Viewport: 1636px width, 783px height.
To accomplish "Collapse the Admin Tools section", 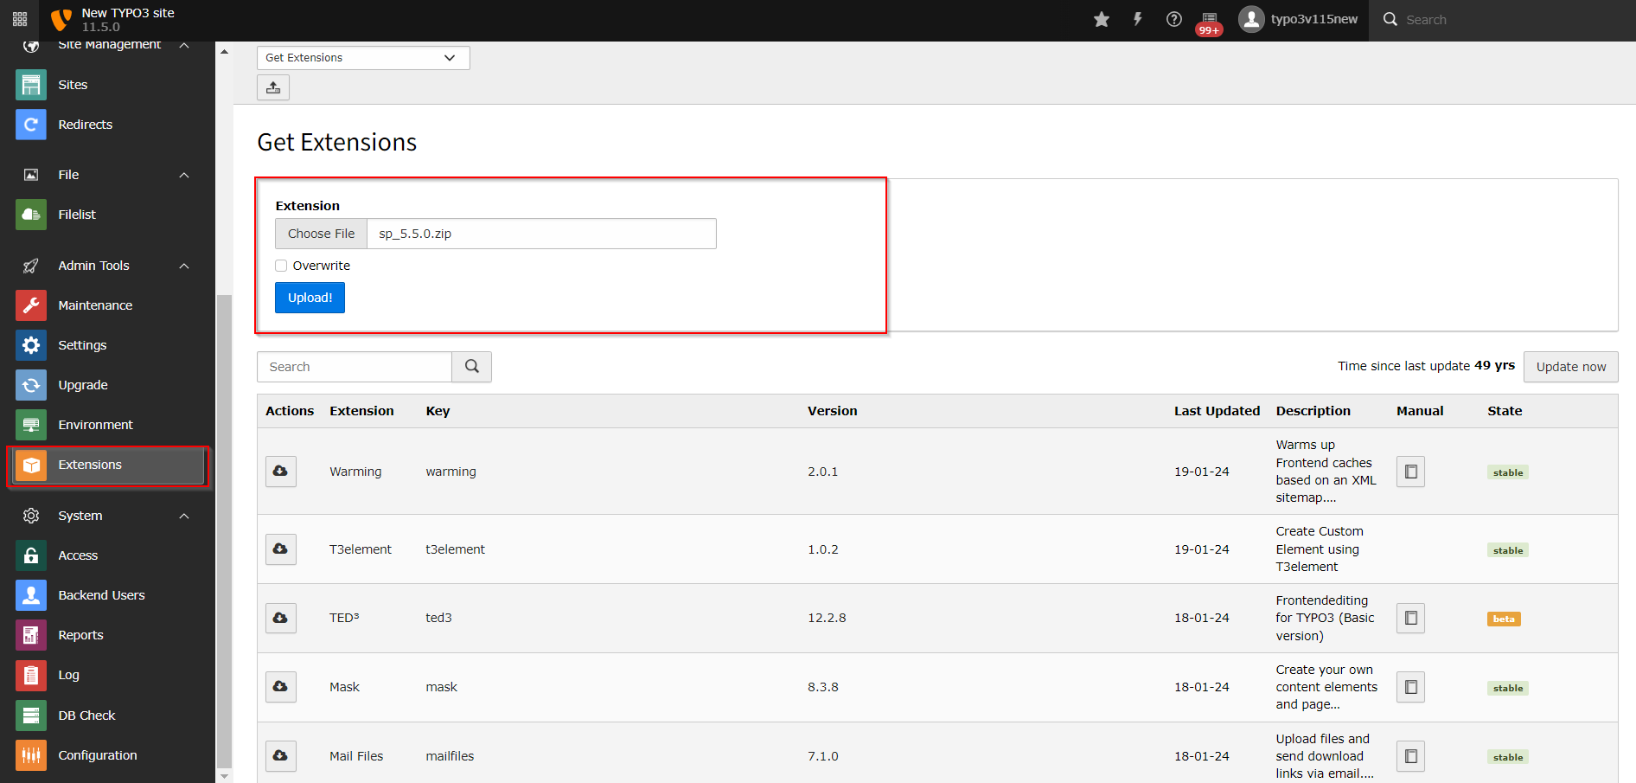I will (x=184, y=266).
